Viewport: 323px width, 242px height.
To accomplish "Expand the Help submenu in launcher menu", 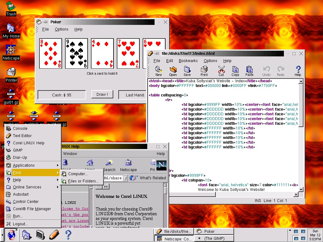I will tap(33, 180).
